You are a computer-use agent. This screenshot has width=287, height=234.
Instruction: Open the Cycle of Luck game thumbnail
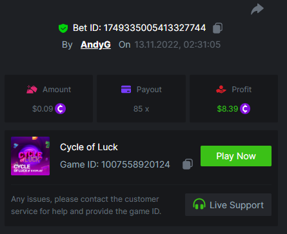30,156
